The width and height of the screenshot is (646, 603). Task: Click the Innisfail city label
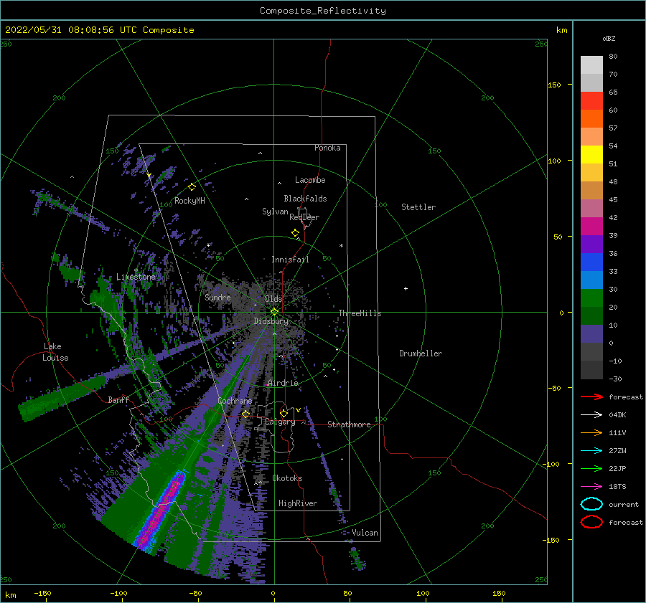pos(290,260)
